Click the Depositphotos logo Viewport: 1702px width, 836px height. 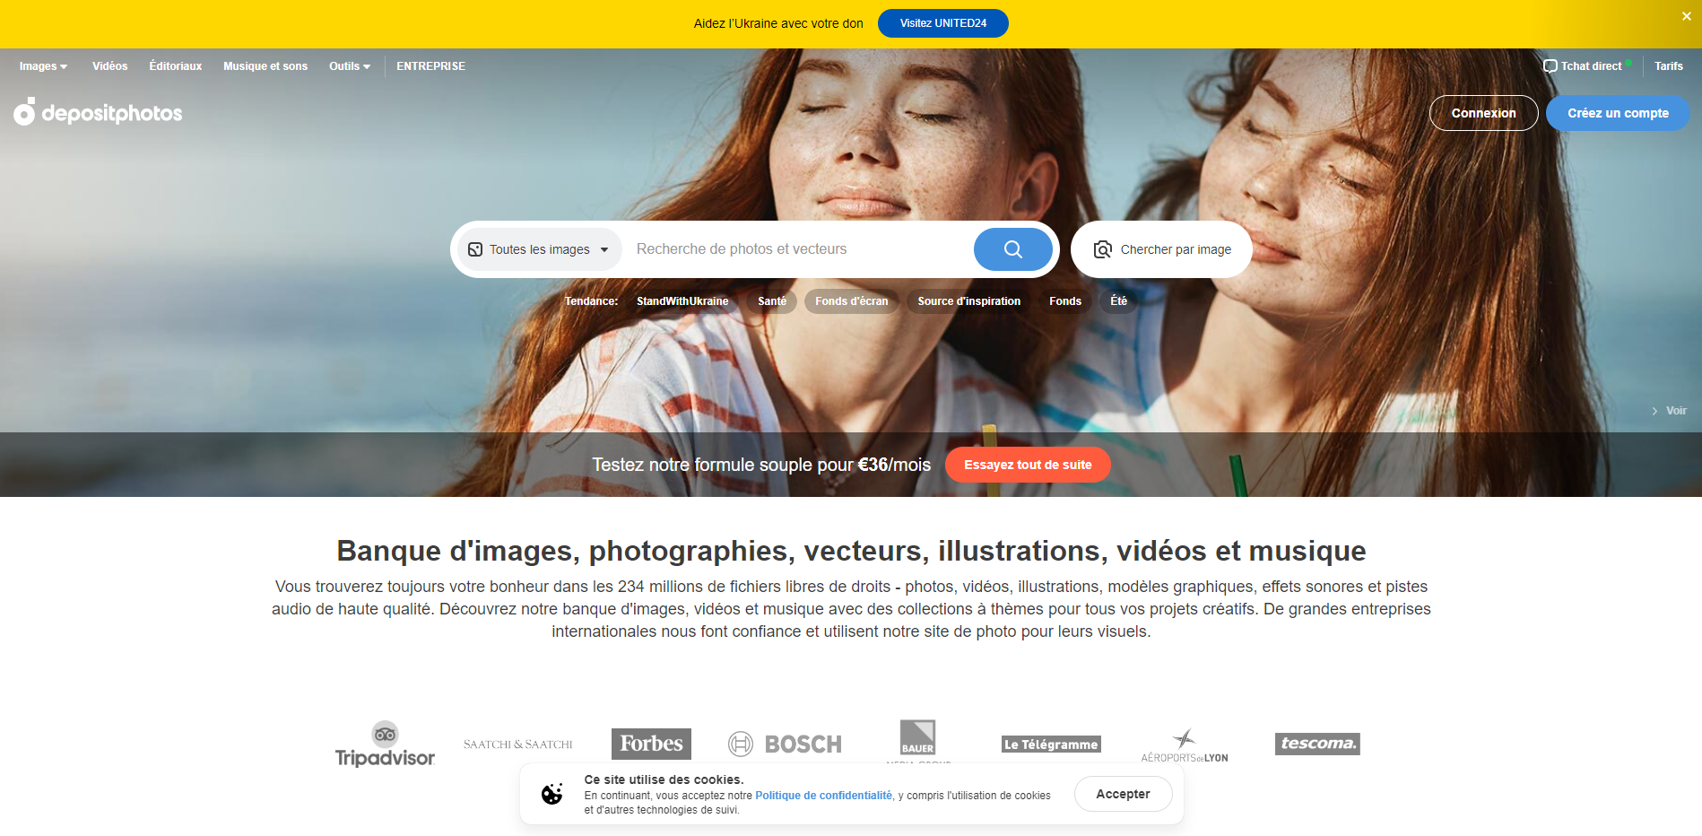pos(98,113)
